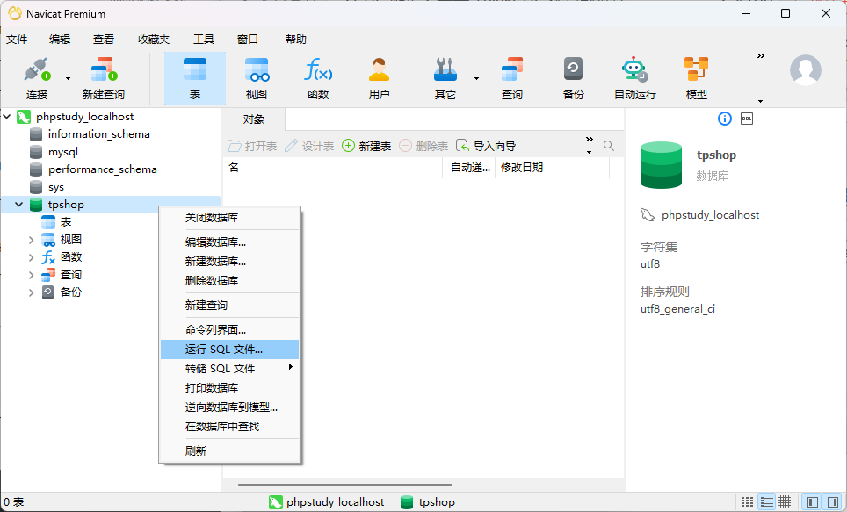Image resolution: width=847 pixels, height=512 pixels.
Task: Choose 在数据库中查找 from context menu
Action: click(229, 427)
